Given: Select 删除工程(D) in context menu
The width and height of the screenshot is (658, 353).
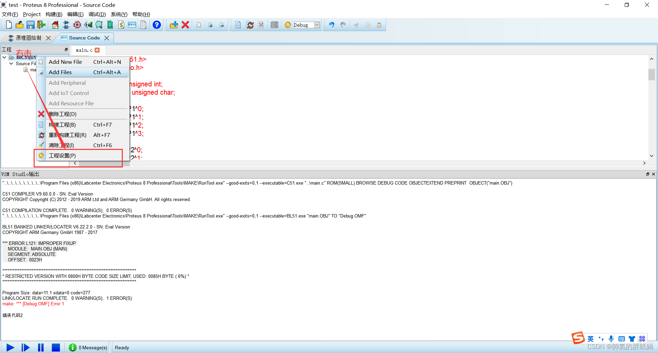Looking at the screenshot, I should pyautogui.click(x=83, y=114).
